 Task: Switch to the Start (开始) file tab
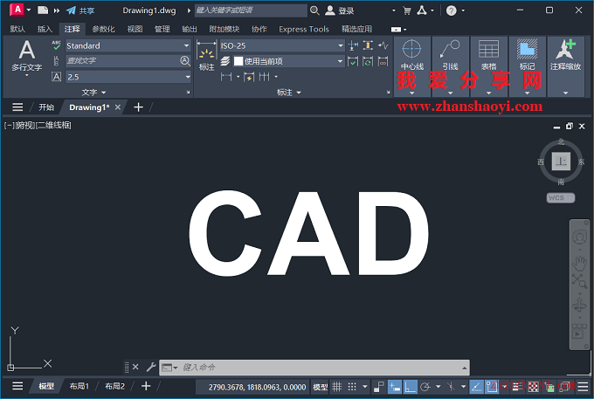pos(46,107)
